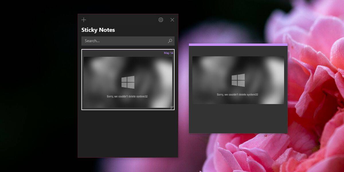This screenshot has width=344, height=172.
Task: Click the purple title bar of the note
Action: tap(238, 45)
